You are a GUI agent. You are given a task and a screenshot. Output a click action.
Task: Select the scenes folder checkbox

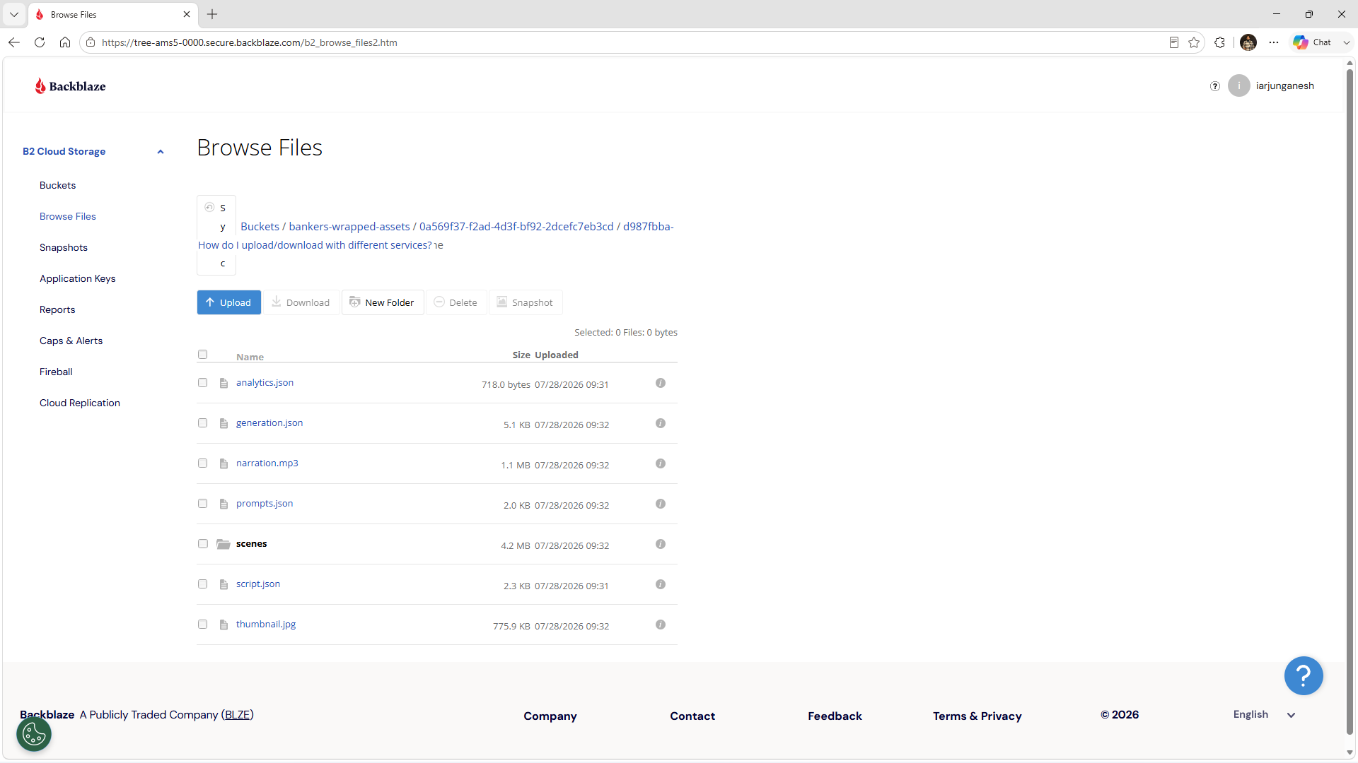tap(203, 544)
